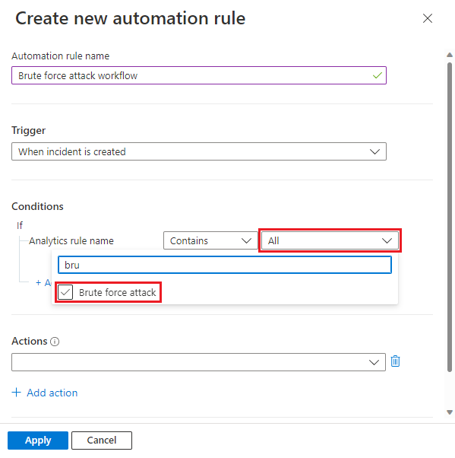Screen dimensions: 455x458
Task: Click the scrollbar down arrow
Action: 450,412
